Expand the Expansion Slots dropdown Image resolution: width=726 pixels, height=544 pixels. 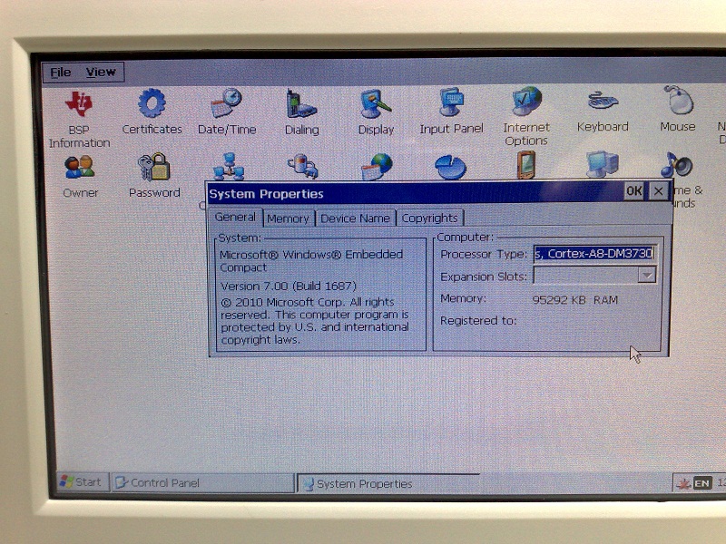646,275
